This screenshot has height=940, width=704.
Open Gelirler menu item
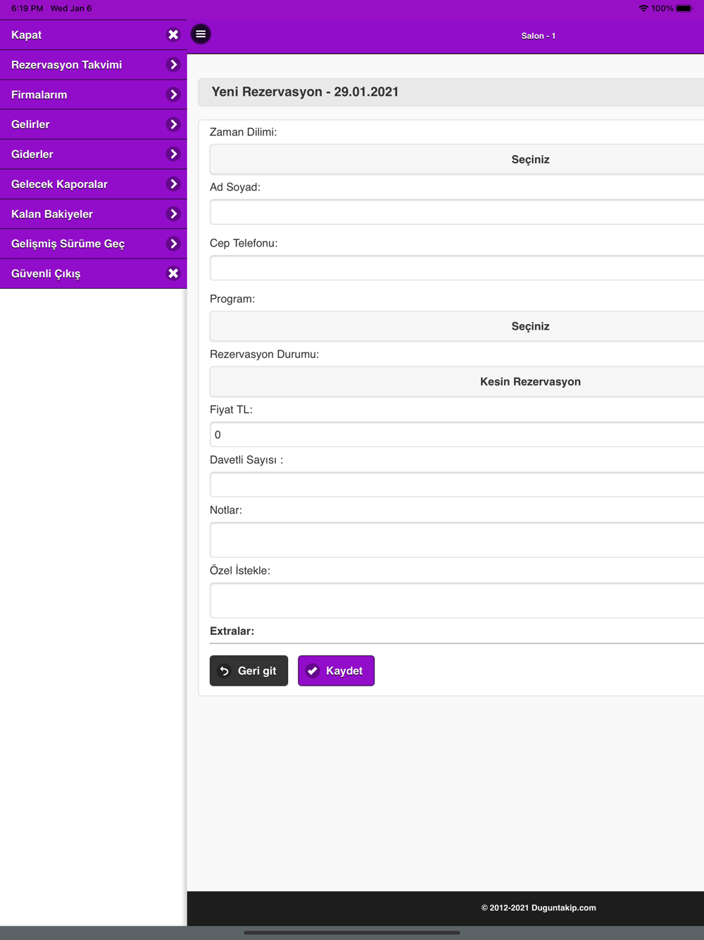pyautogui.click(x=94, y=124)
